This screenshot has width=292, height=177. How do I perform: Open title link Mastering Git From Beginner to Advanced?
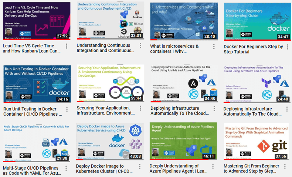251,169
